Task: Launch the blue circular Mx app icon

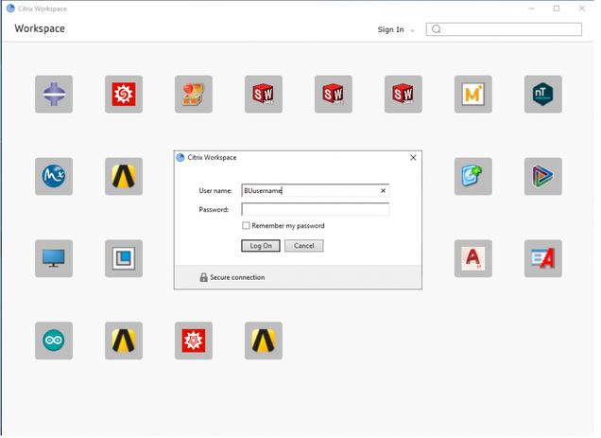Action: click(x=54, y=177)
